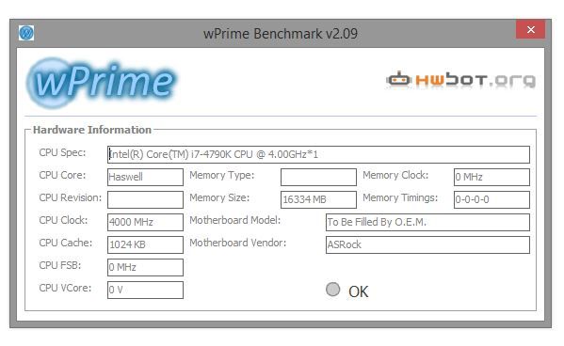Click the 'CPU Cache:' label
Screen dimensions: 564x346
coord(66,243)
